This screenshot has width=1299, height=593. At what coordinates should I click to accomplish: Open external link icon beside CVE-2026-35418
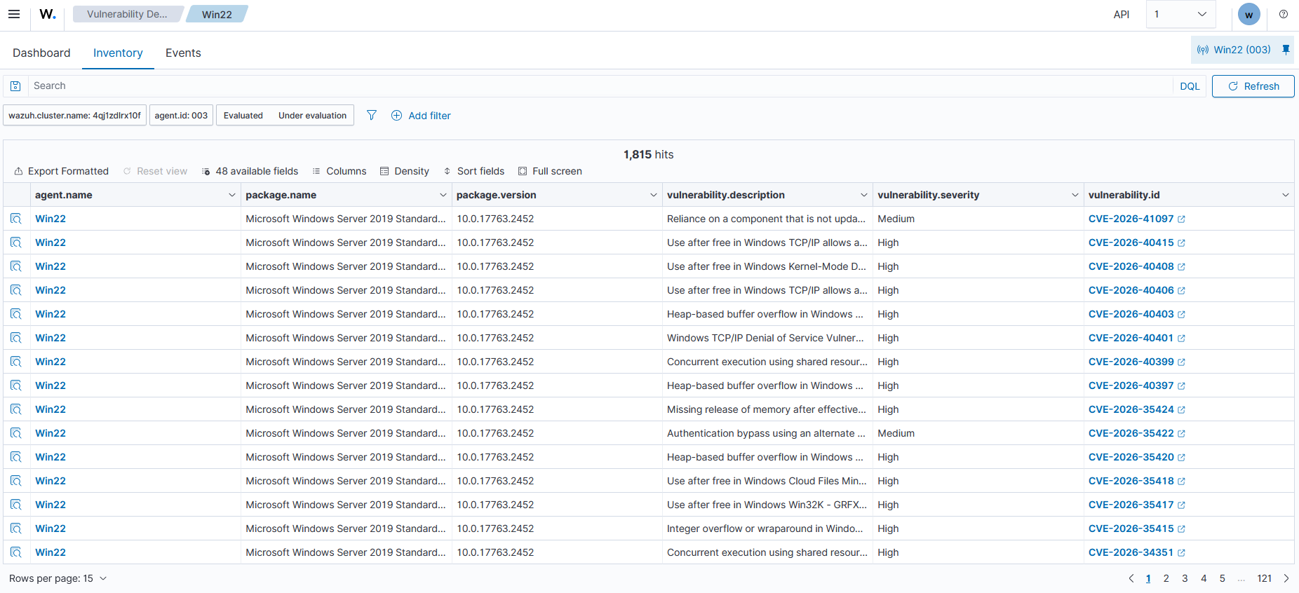[1181, 482]
